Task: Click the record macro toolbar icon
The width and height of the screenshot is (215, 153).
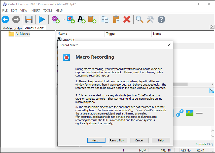Action: (71, 19)
